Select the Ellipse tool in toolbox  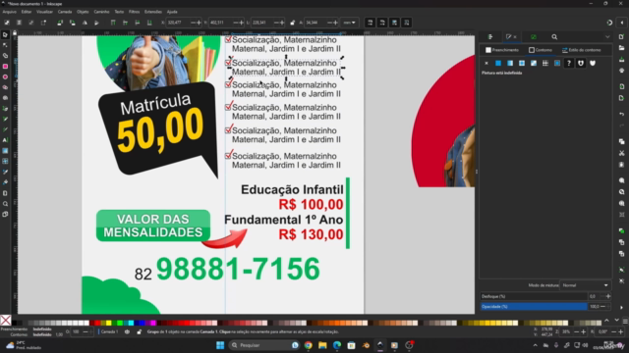[5, 76]
